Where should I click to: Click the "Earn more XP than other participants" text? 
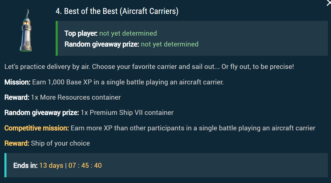tap(193, 128)
